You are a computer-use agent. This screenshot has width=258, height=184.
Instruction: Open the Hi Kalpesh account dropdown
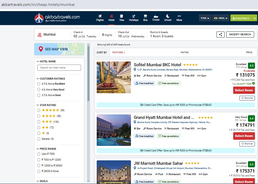(244, 18)
